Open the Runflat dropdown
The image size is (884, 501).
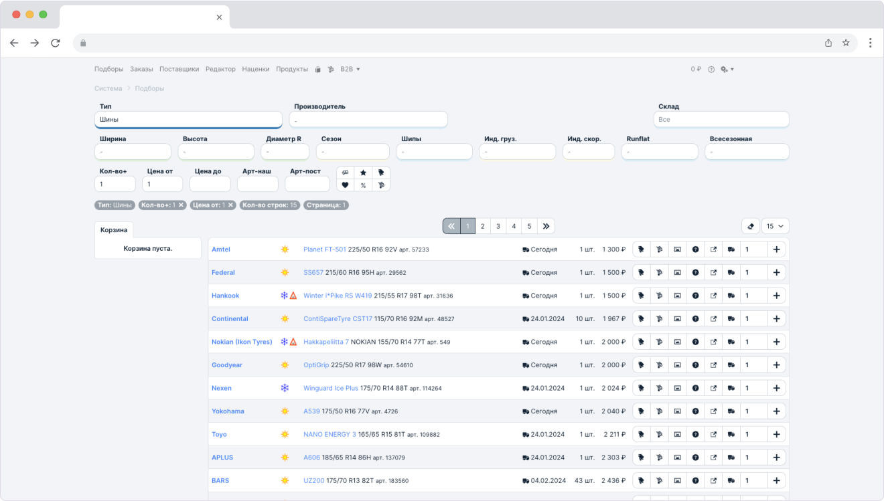click(x=660, y=152)
